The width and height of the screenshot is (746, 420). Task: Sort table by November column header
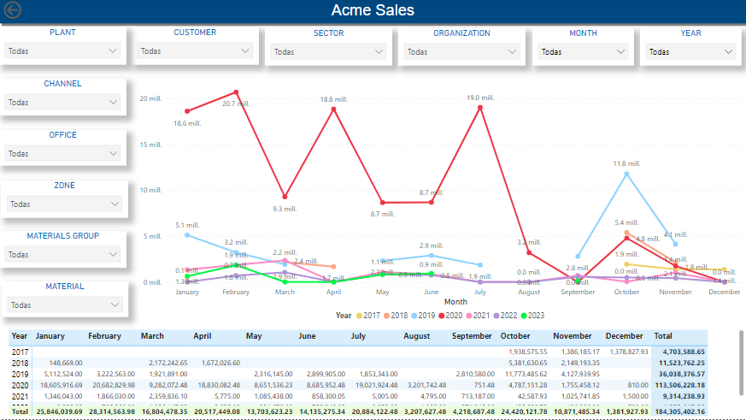point(573,336)
